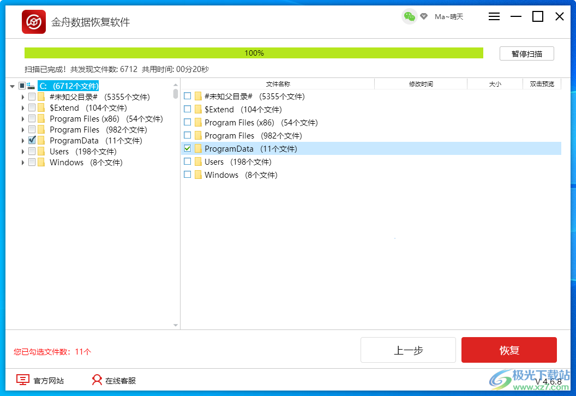Click the Ma~晴天 username
The width and height of the screenshot is (576, 396).
coord(449,16)
